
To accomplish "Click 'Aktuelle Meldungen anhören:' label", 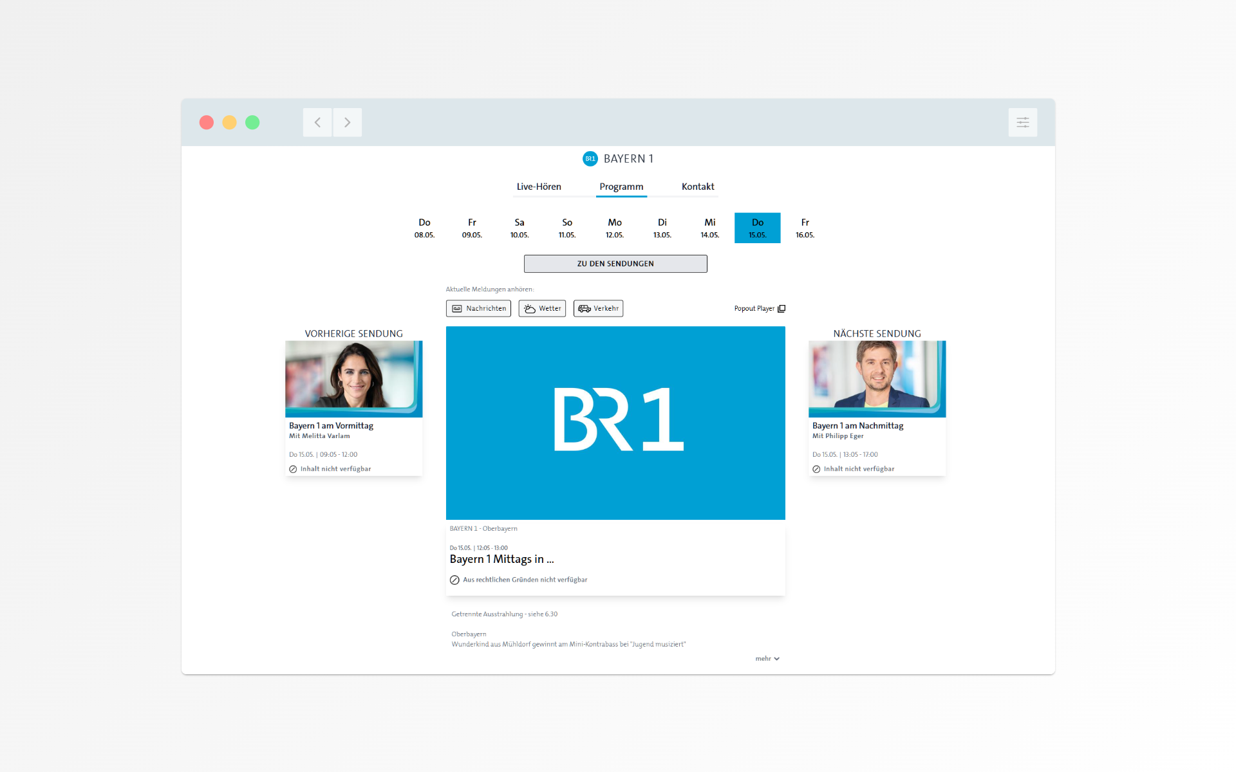I will click(x=490, y=289).
